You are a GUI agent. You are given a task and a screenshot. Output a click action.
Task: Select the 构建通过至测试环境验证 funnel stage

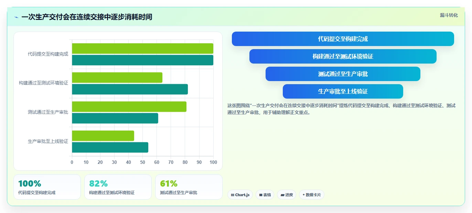click(x=343, y=56)
